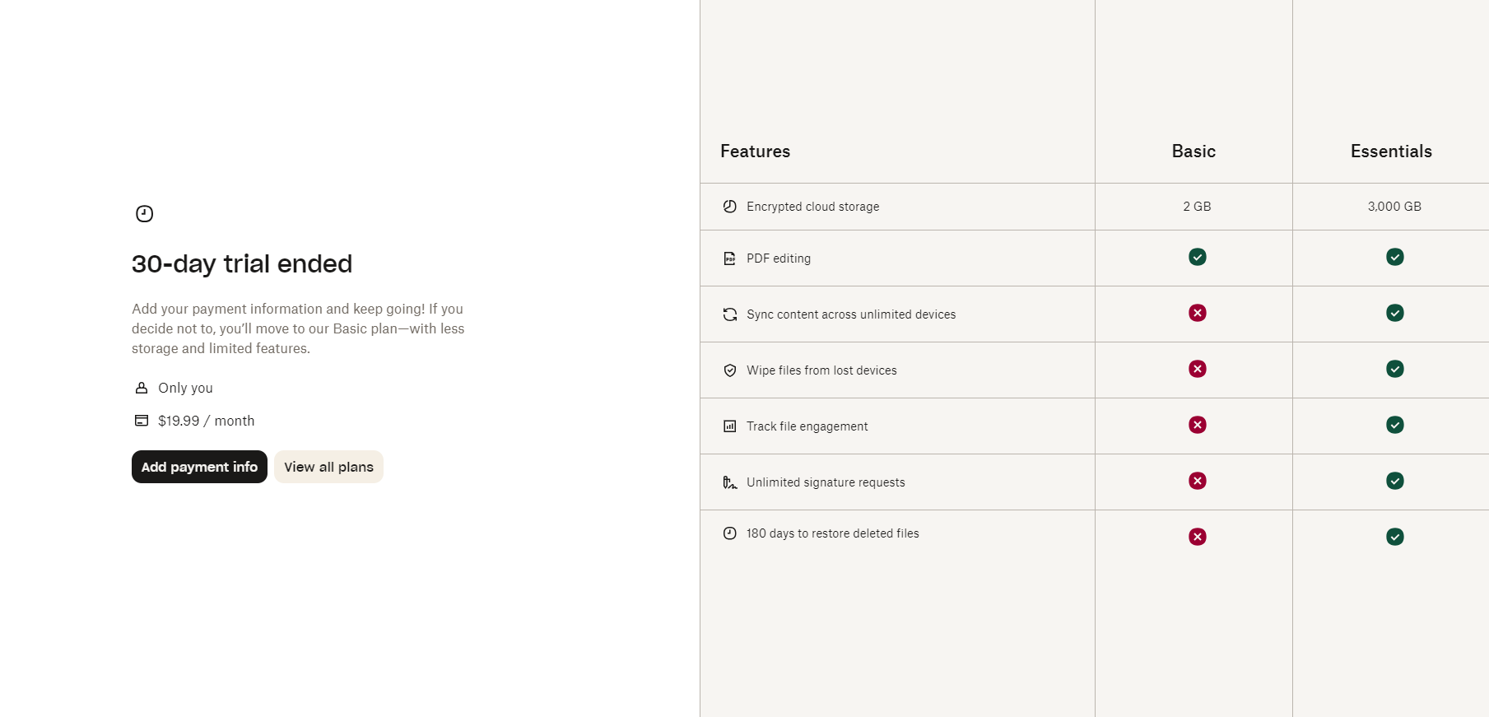Select the PDF editing icon
Image resolution: width=1489 pixels, height=717 pixels.
(730, 258)
